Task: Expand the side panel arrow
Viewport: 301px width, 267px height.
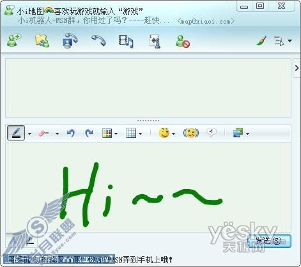Action: 297,68
